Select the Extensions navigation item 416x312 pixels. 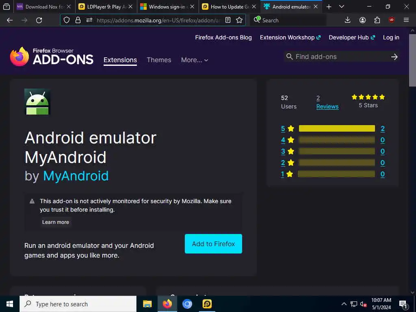pos(120,60)
